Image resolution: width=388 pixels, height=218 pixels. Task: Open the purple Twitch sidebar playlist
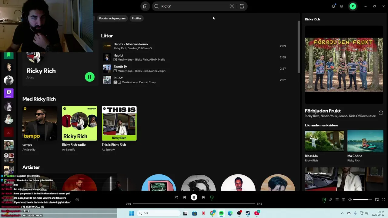point(8,93)
